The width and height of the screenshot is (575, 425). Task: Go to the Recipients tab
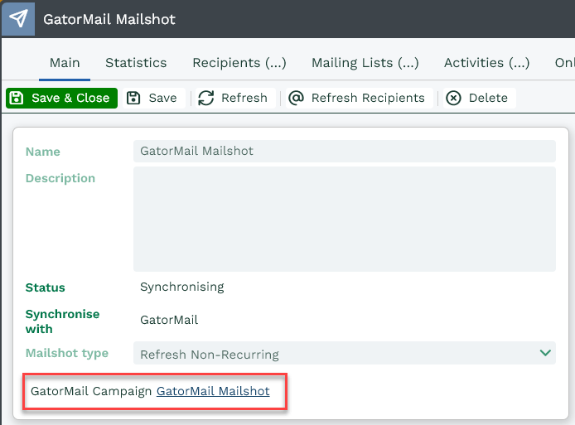coord(239,63)
